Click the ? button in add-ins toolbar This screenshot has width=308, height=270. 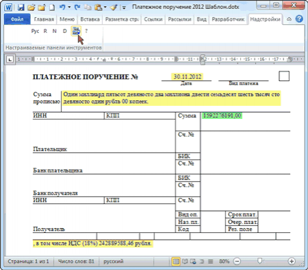click(x=86, y=31)
